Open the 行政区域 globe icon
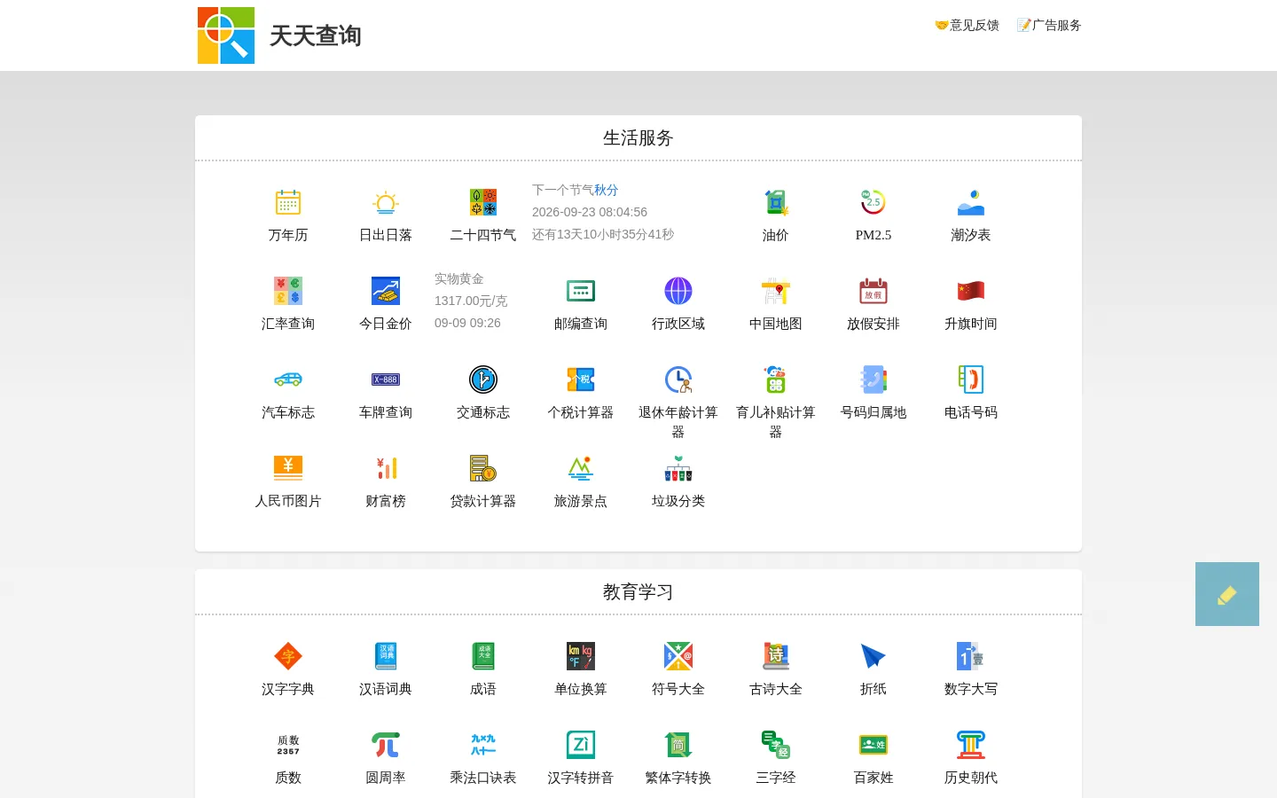 [678, 291]
